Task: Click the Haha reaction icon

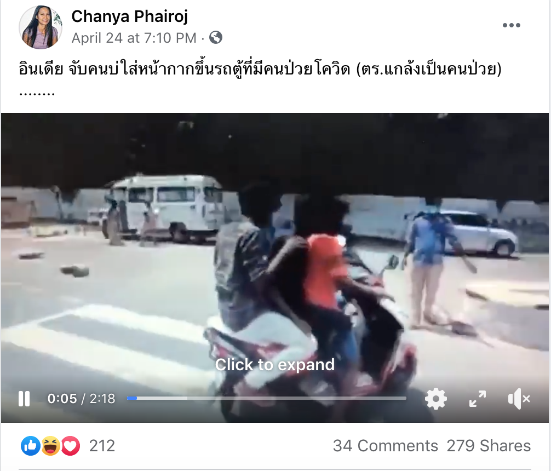Action: point(50,446)
